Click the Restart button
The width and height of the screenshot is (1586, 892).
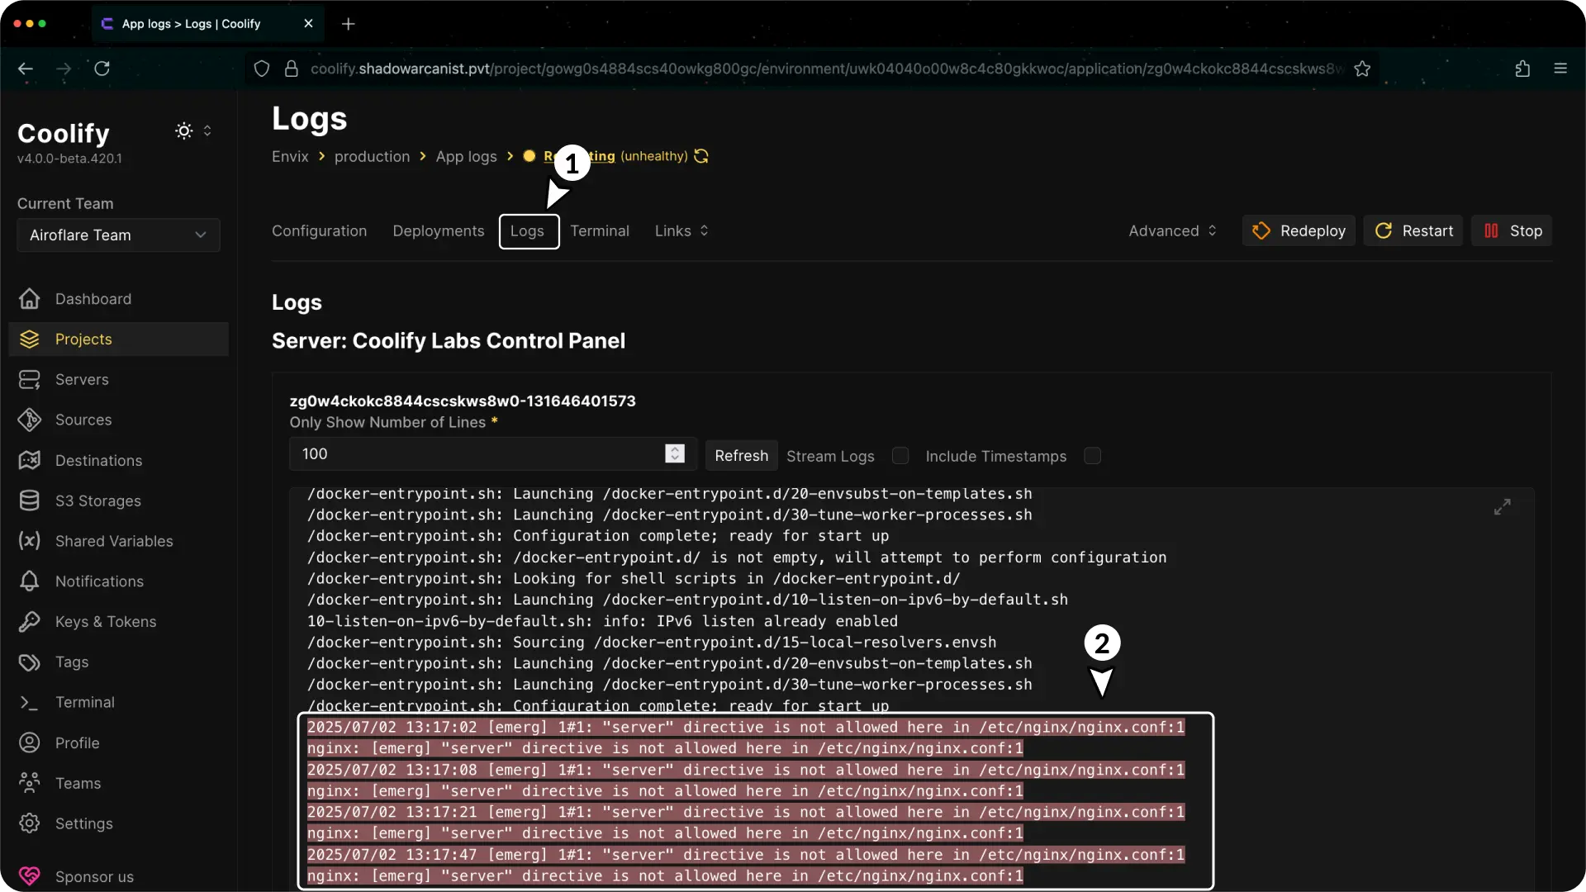[x=1413, y=231]
